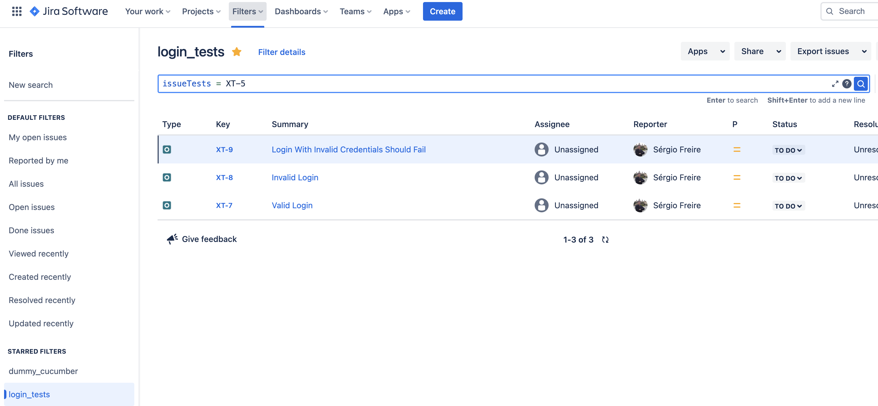Run the JQL search with magnifier button
Screen dimensions: 878x406
(861, 84)
